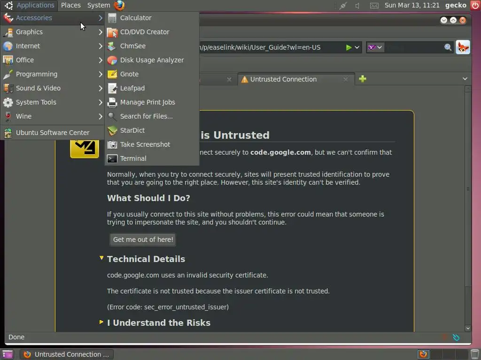Click the ChmSee icon
The image size is (481, 360).
tap(112, 46)
